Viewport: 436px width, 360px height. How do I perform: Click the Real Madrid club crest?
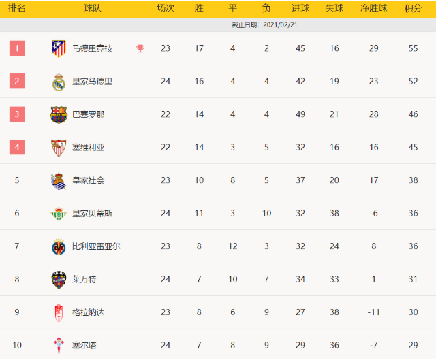pyautogui.click(x=59, y=82)
